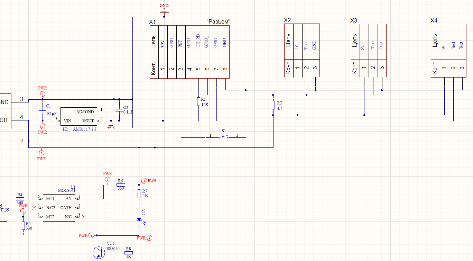This screenshot has height=261, width=473.
Task: Select resistor R2 4.7
Action: tap(273, 105)
